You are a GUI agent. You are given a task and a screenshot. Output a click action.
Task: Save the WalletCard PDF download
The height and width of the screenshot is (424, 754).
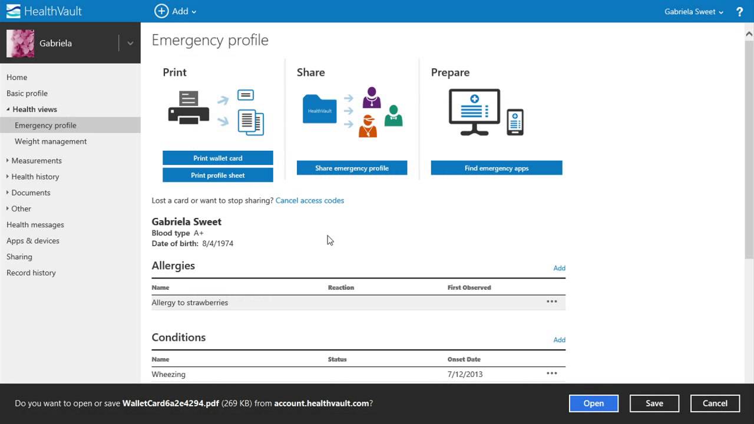click(654, 403)
